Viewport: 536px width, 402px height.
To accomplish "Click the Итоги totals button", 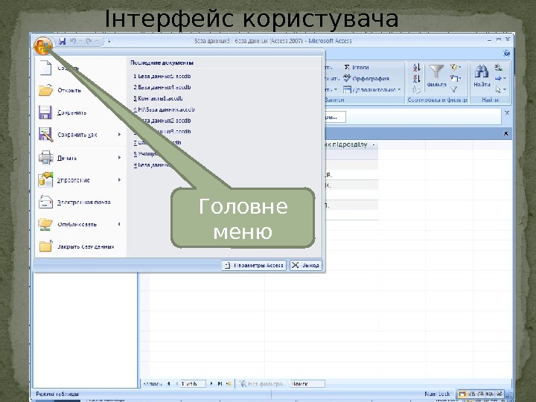I will point(356,67).
